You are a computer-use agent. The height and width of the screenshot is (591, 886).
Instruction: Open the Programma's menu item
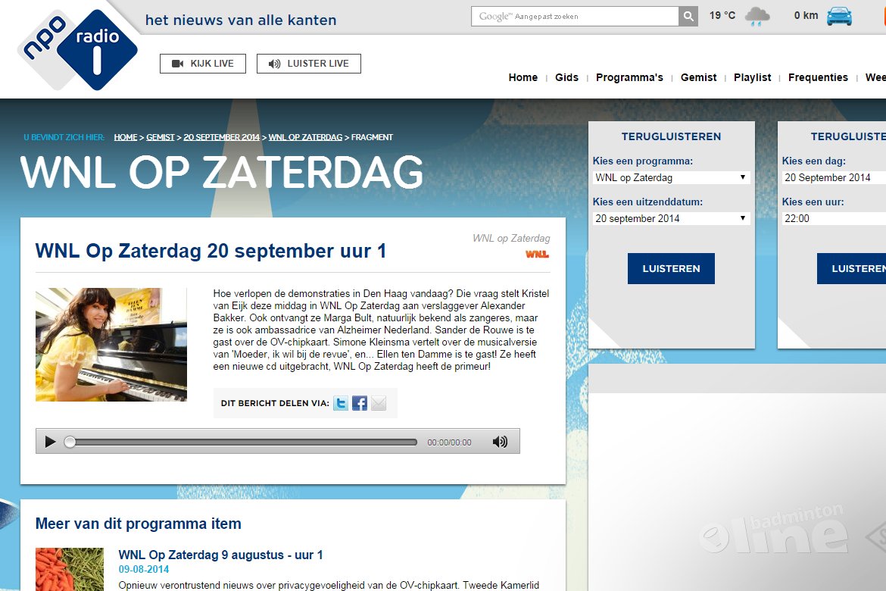tap(629, 77)
